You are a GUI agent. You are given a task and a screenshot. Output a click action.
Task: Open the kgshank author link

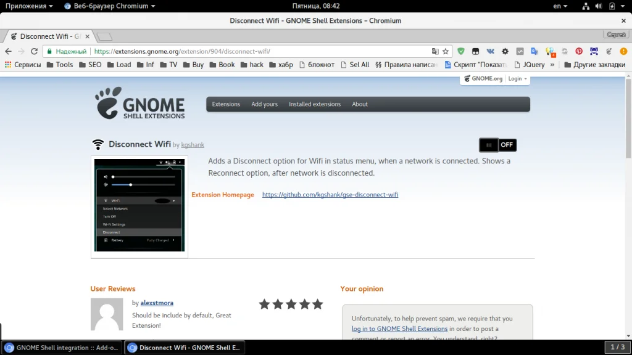pos(193,145)
